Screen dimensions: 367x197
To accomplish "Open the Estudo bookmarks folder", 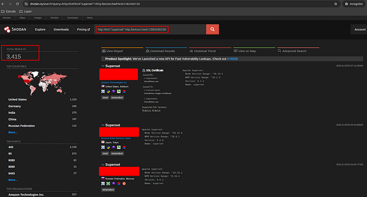I will [x=8, y=11].
